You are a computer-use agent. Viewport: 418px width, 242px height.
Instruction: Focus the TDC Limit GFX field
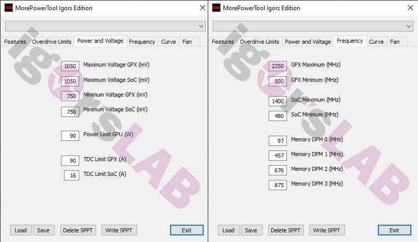point(70,161)
